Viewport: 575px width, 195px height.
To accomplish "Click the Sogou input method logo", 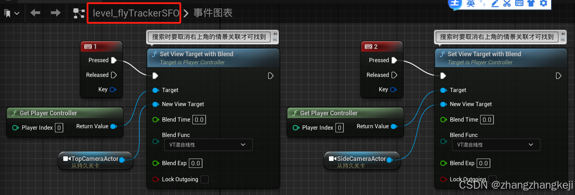I will (454, 4).
